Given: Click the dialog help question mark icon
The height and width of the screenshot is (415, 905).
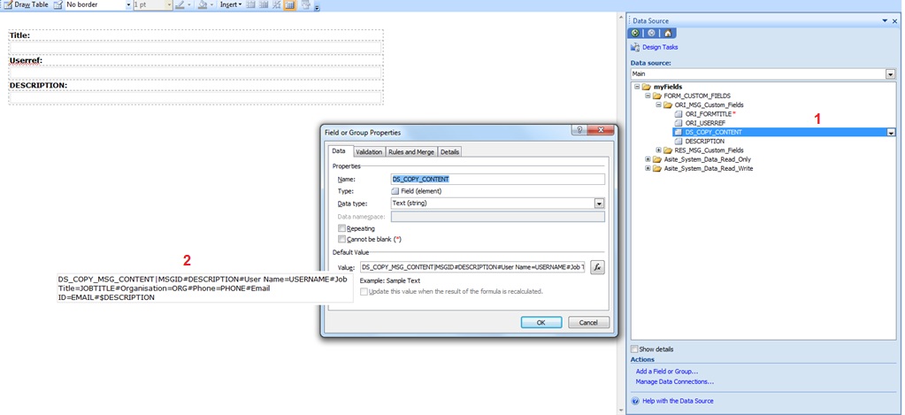Looking at the screenshot, I should [x=579, y=130].
